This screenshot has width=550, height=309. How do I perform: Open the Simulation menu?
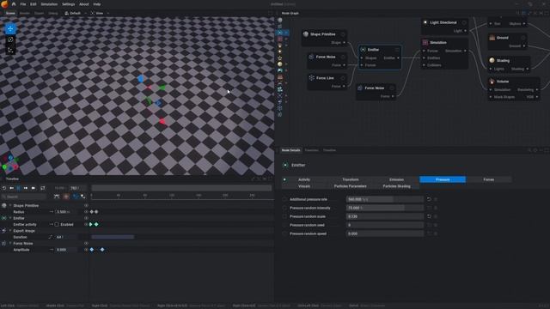pos(49,4)
